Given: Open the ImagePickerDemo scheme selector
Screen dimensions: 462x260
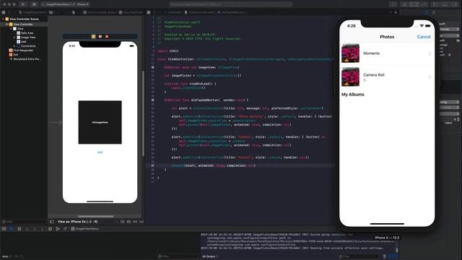Looking at the screenshot, I should click(x=66, y=4).
